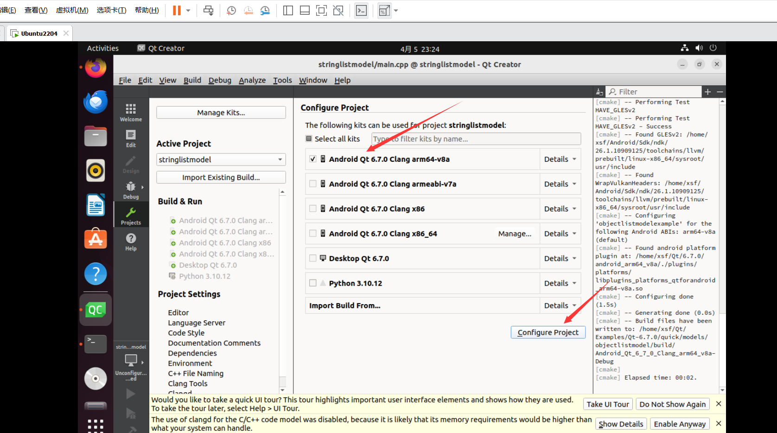Click Take UI Tour button
777x433 pixels.
point(608,404)
